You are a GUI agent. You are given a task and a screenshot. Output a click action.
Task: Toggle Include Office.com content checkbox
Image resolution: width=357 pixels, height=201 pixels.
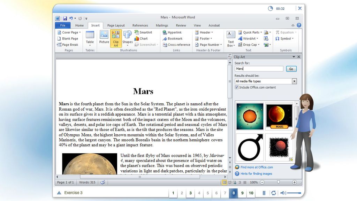pos(237,87)
